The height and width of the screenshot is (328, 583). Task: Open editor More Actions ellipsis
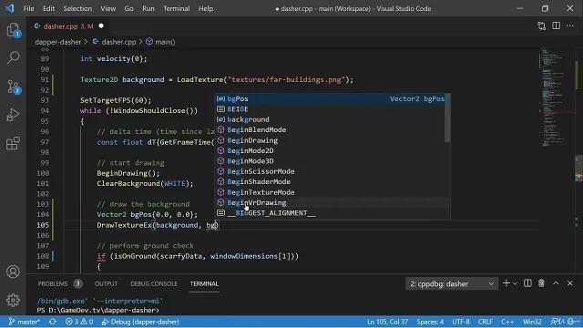[x=570, y=26]
